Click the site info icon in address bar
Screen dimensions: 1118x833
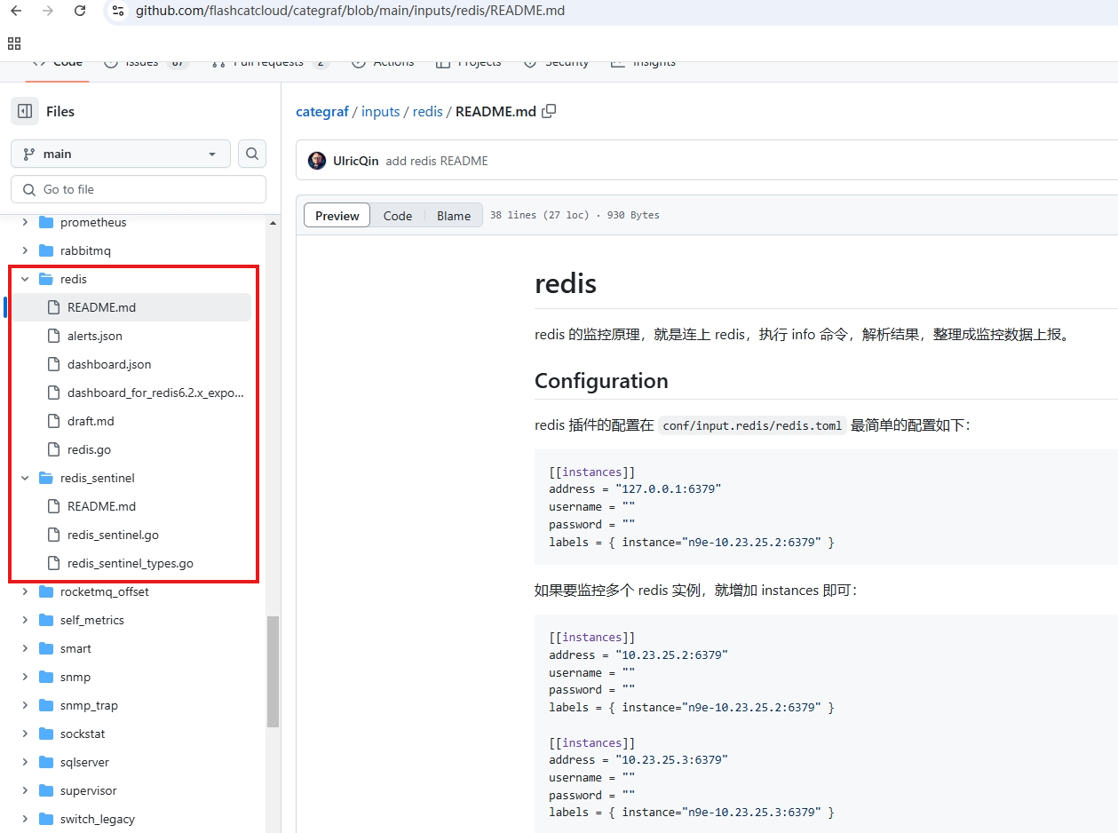(x=119, y=11)
